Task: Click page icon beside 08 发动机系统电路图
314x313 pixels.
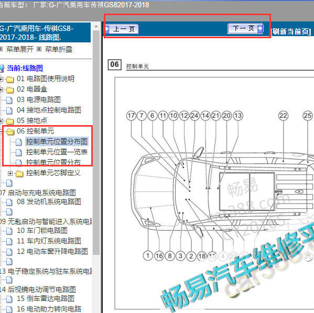Action: [9, 202]
